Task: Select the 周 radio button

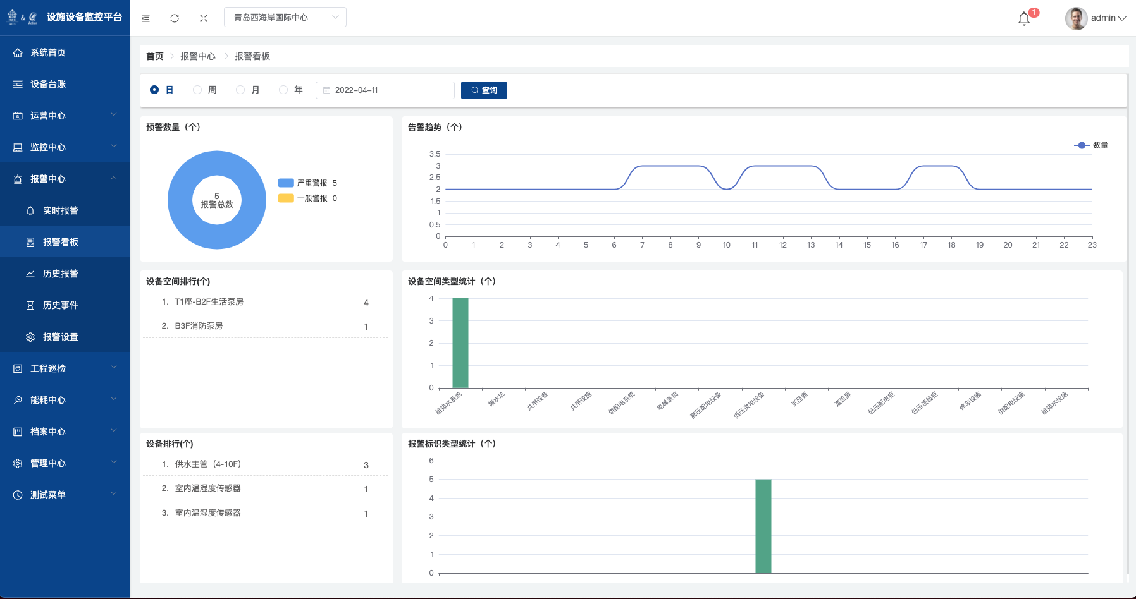Action: 197,90
